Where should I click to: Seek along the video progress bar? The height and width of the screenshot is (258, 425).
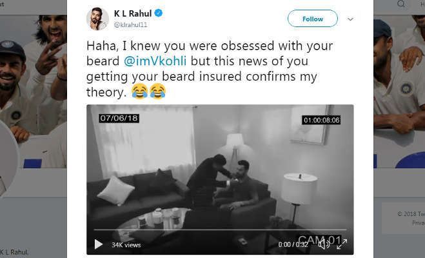coord(220,230)
